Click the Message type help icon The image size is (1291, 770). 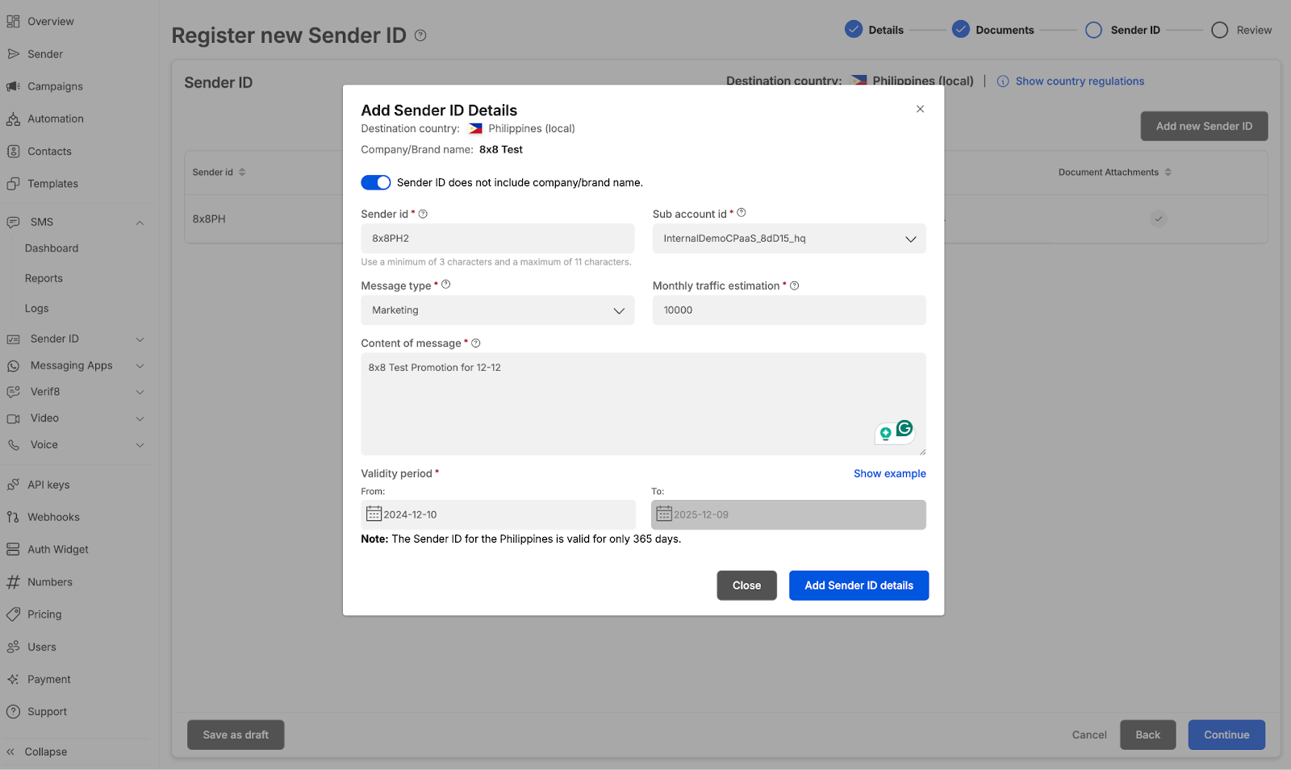pyautogui.click(x=446, y=285)
